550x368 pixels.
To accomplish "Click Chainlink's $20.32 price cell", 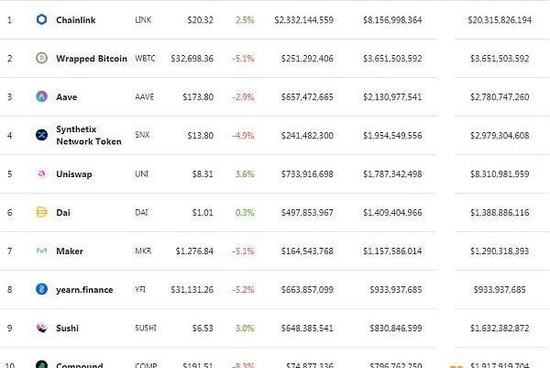I will tap(199, 19).
